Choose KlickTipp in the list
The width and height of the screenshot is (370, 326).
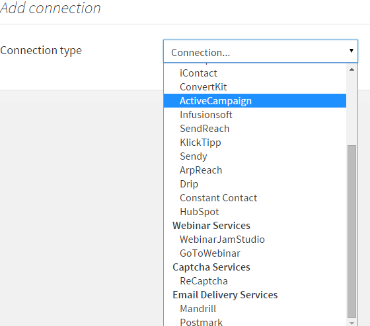click(255, 143)
